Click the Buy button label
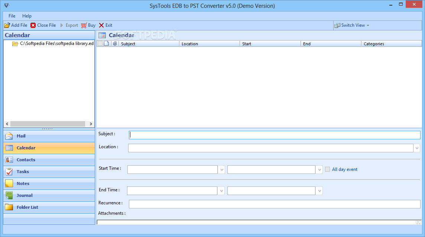 click(x=92, y=25)
